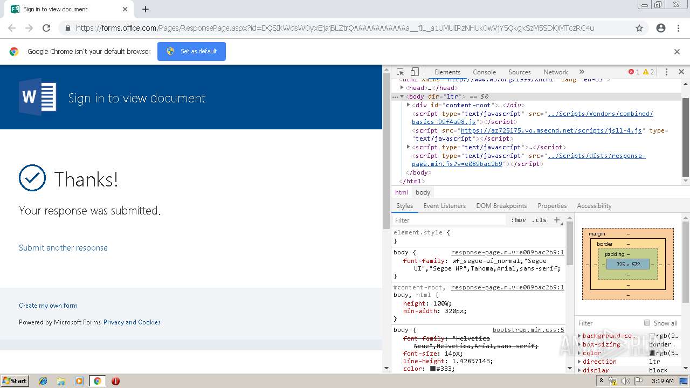This screenshot has width=690, height=388.
Task: Click the computed background-color swatch
Action: [652, 336]
